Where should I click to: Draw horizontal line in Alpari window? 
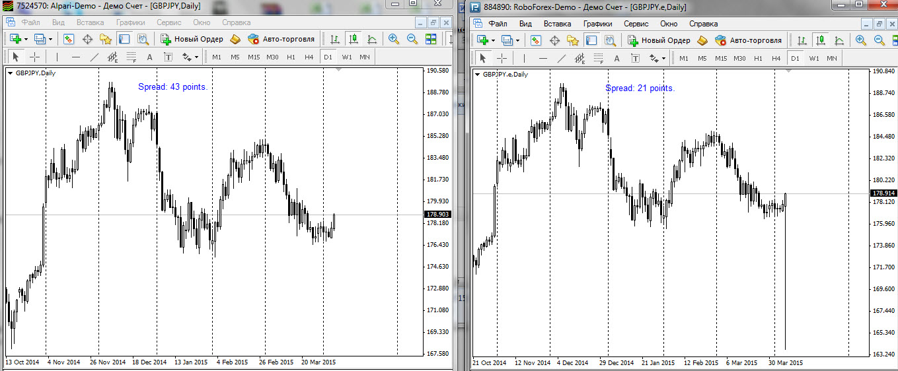pyautogui.click(x=75, y=57)
